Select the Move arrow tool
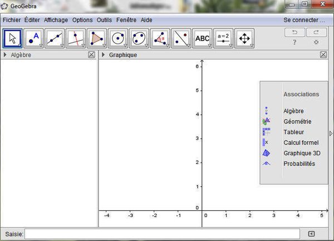The height and width of the screenshot is (241, 334). [x=12, y=38]
